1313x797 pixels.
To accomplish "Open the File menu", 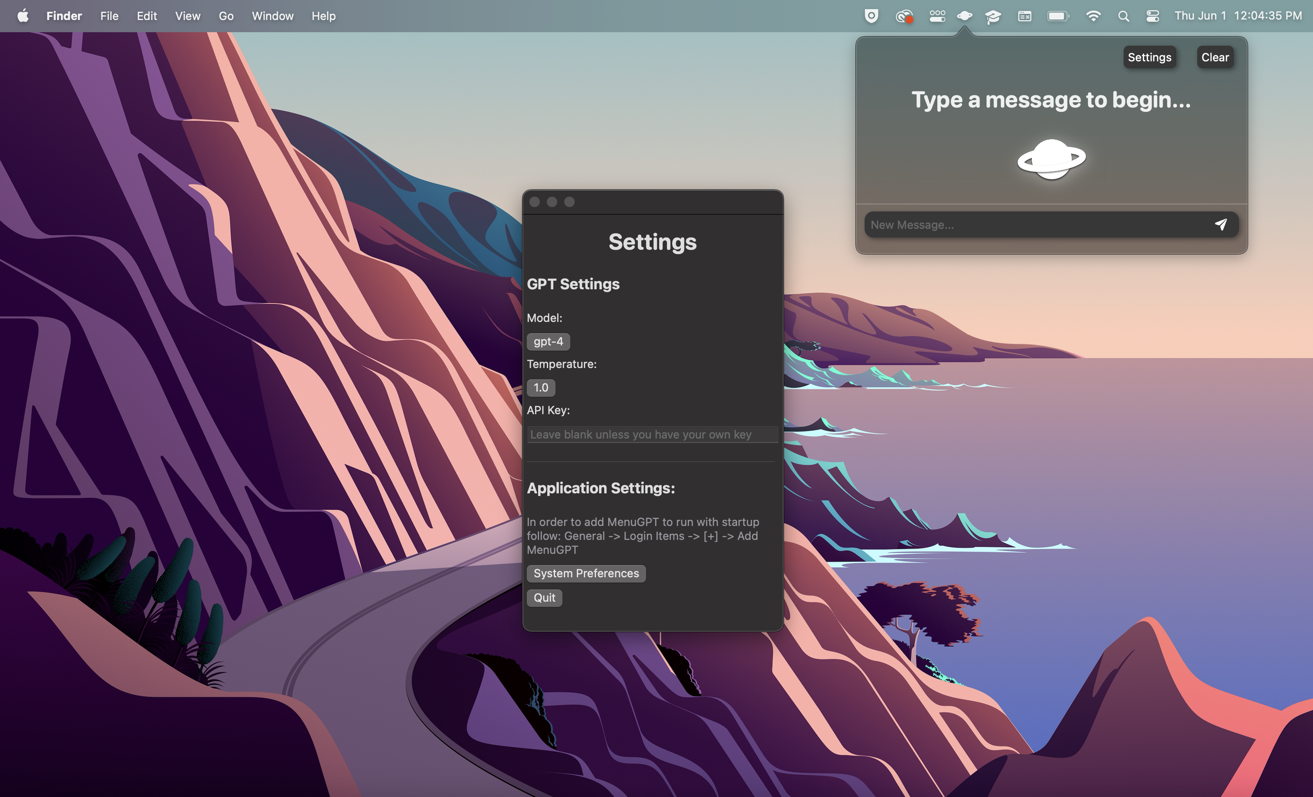I will coord(109,16).
